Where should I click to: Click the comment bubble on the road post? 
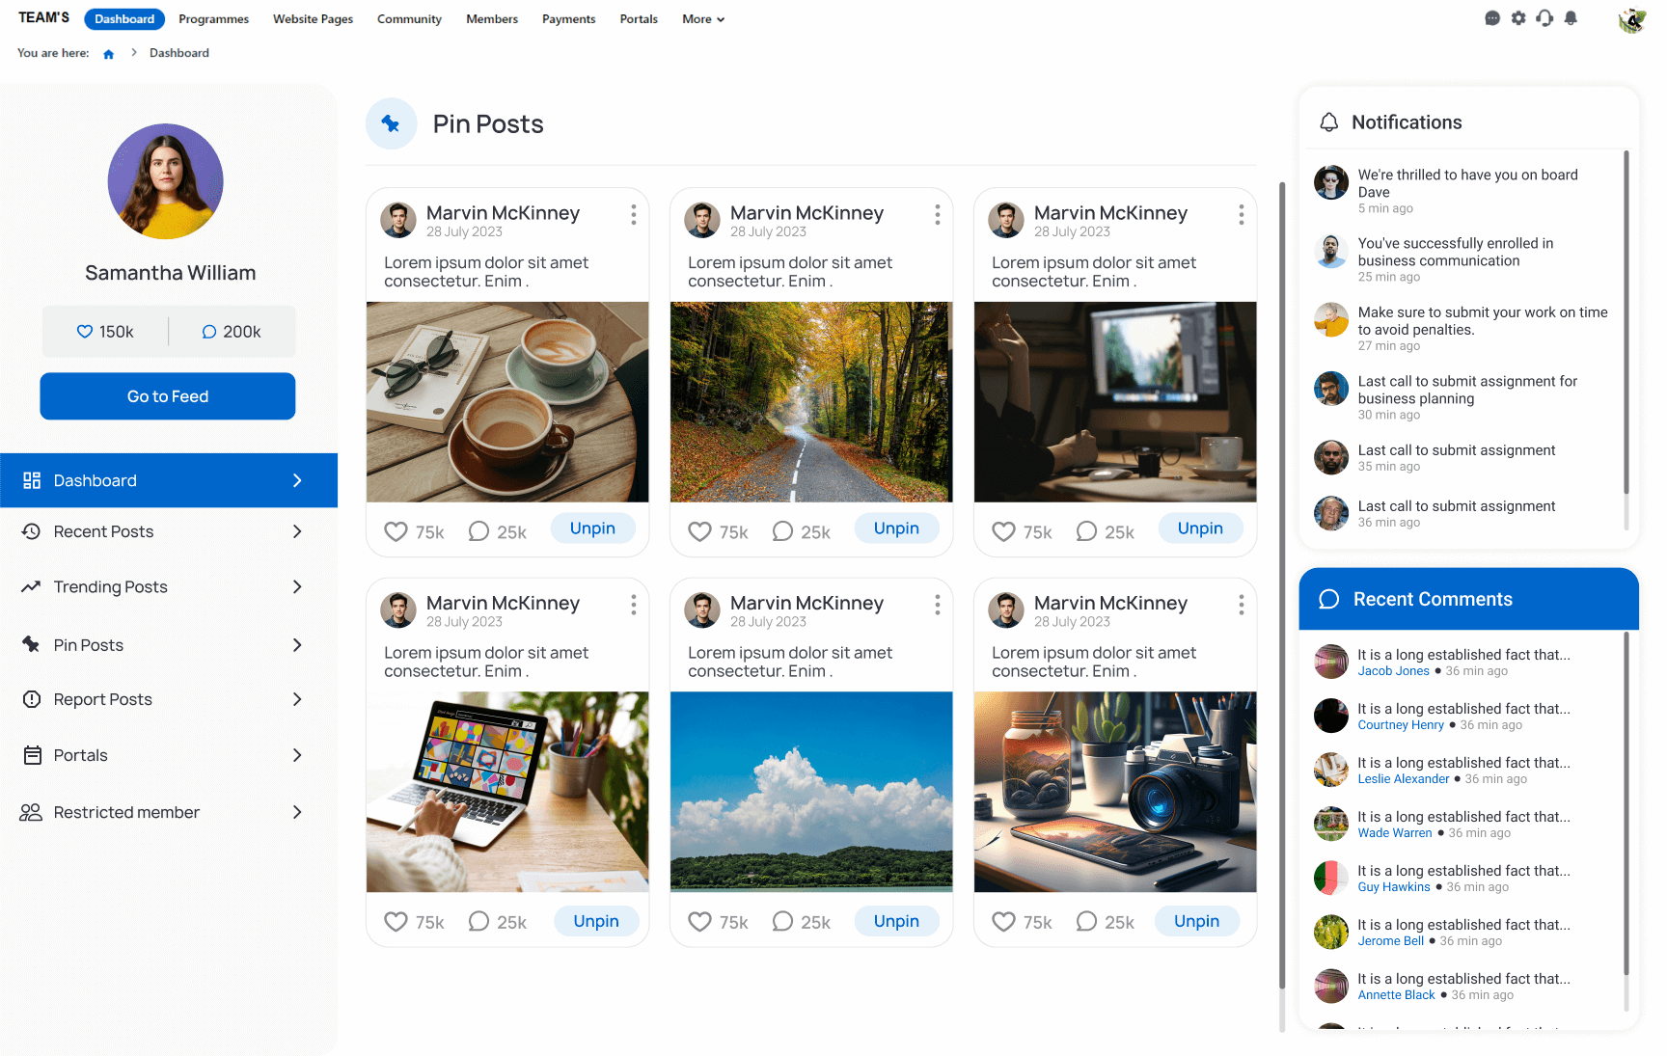782,530
